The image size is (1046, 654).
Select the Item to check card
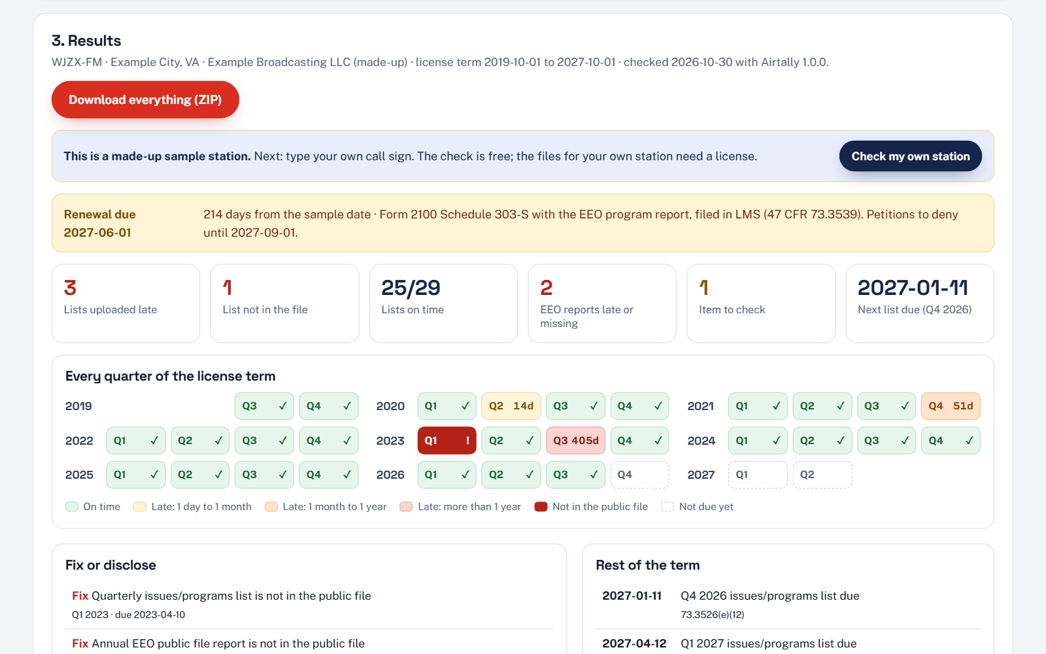point(761,303)
